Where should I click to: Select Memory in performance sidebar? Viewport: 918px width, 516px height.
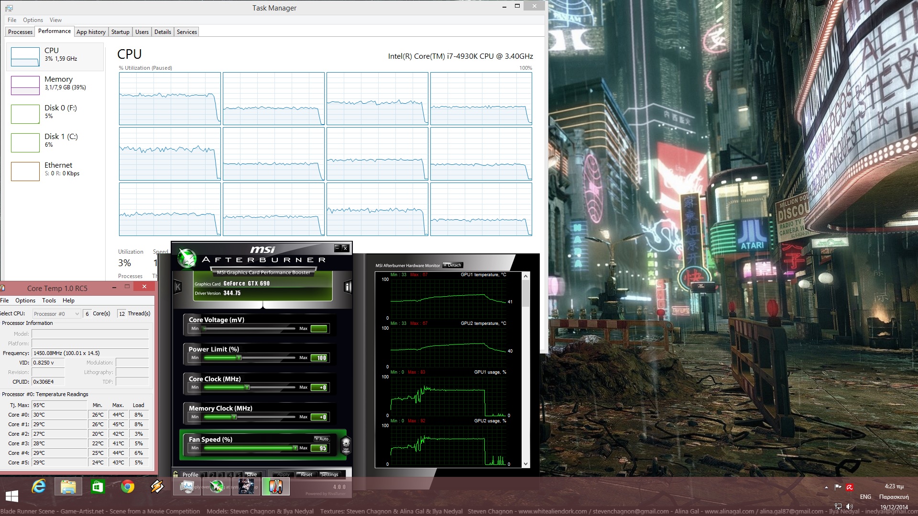(55, 84)
